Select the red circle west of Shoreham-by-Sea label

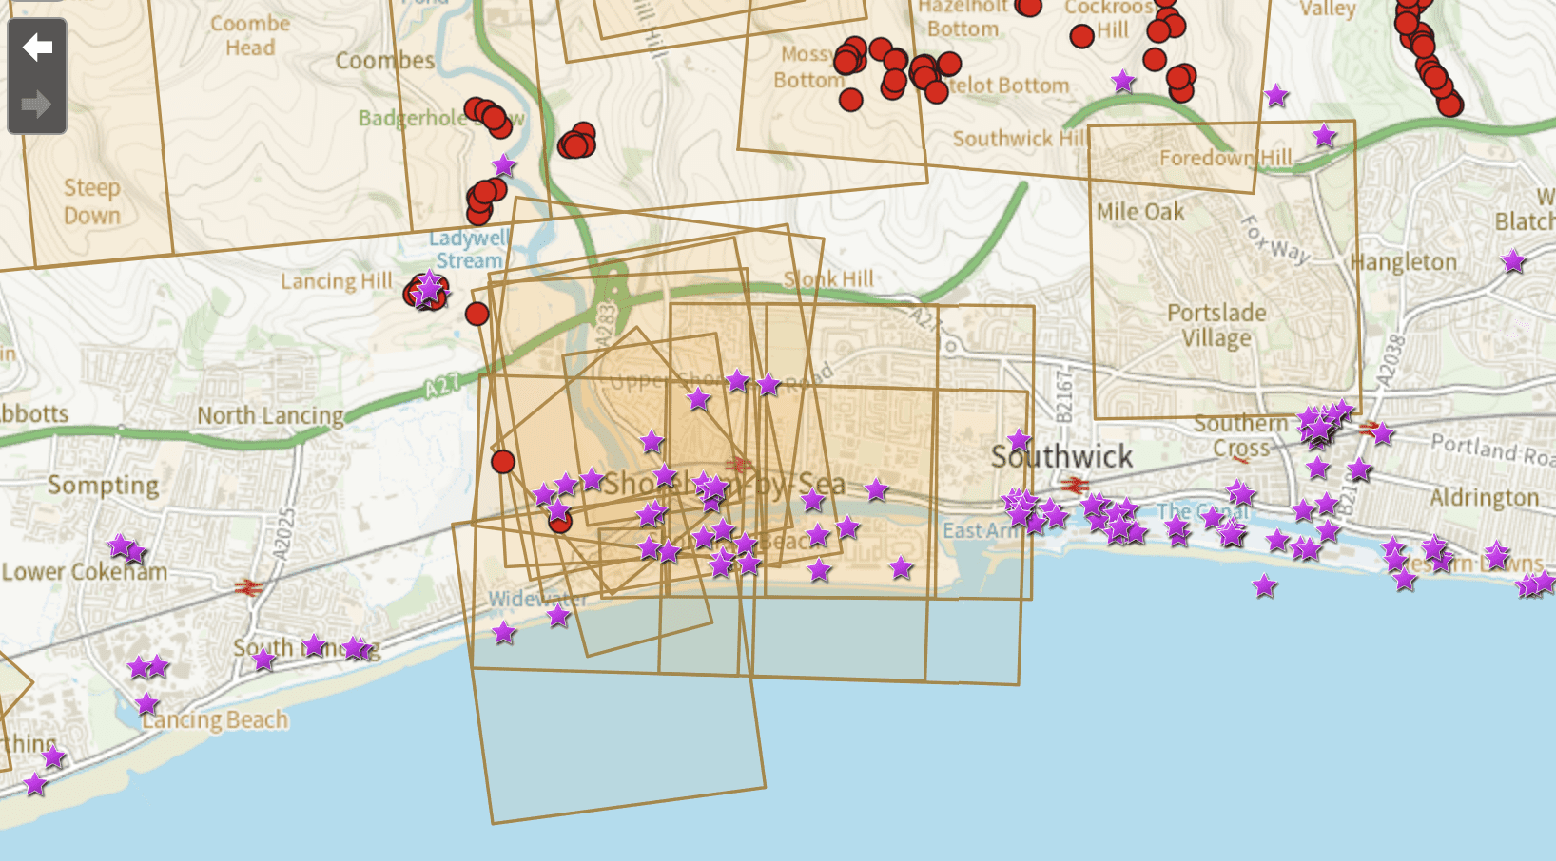tap(503, 462)
